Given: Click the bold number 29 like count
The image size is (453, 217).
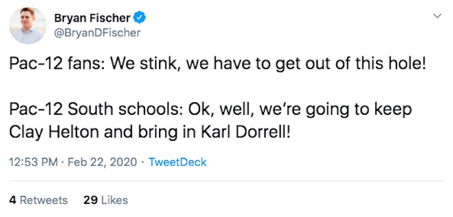Looking at the screenshot, I should [90, 200].
